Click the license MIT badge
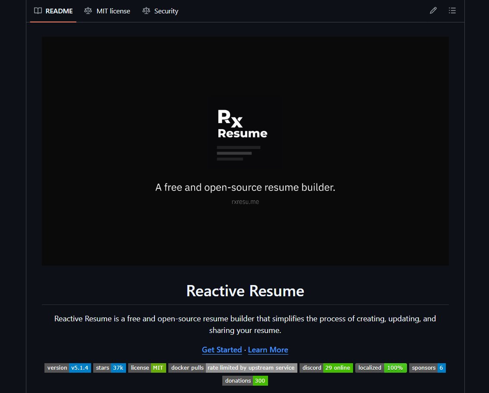 (147, 368)
